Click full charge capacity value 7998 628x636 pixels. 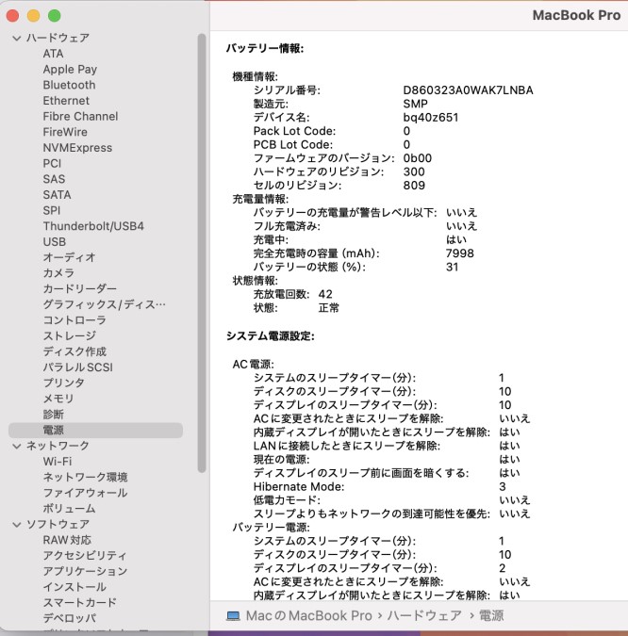[460, 253]
